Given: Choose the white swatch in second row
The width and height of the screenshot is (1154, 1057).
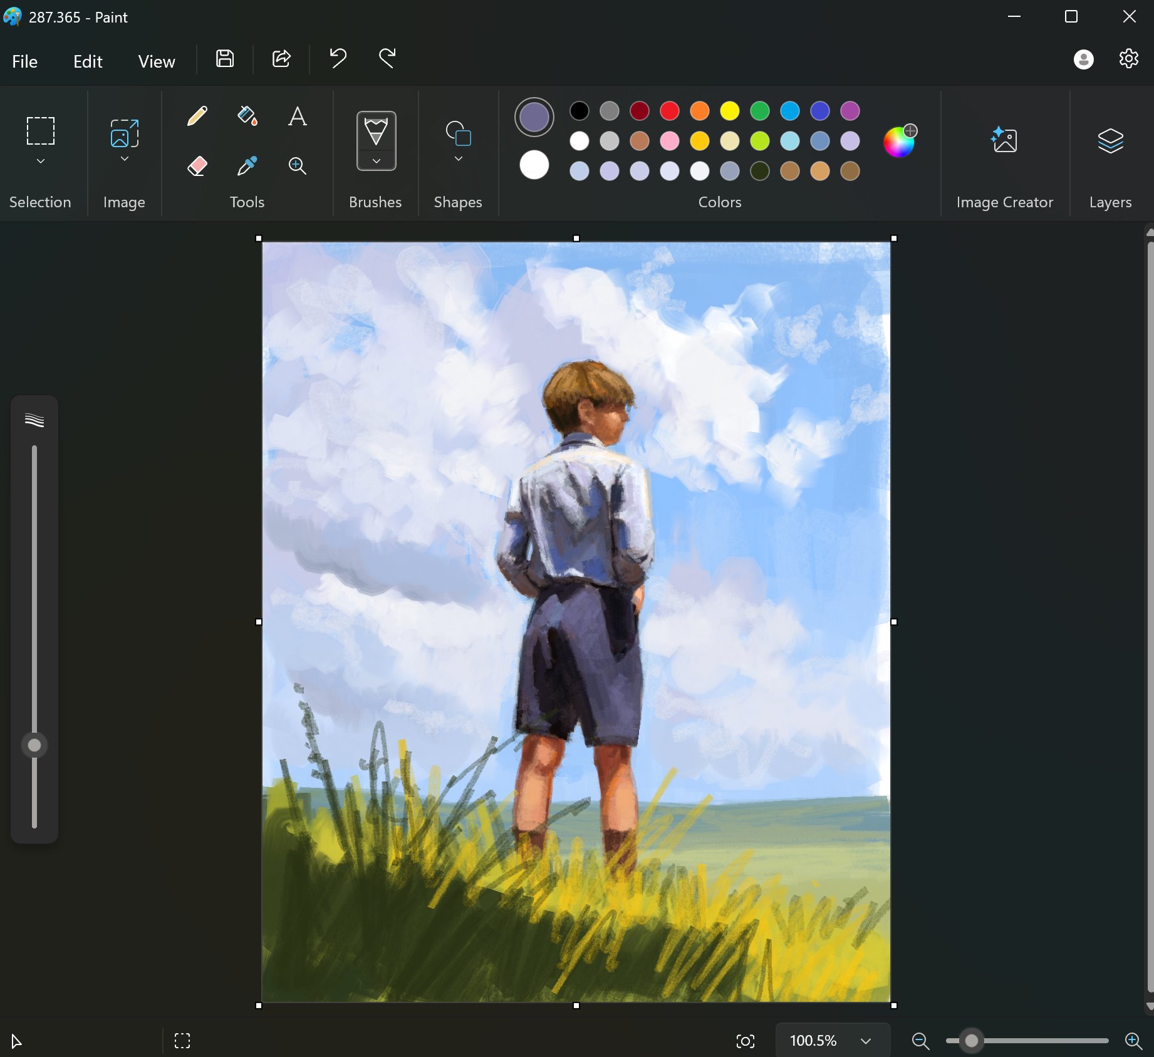Looking at the screenshot, I should point(580,141).
